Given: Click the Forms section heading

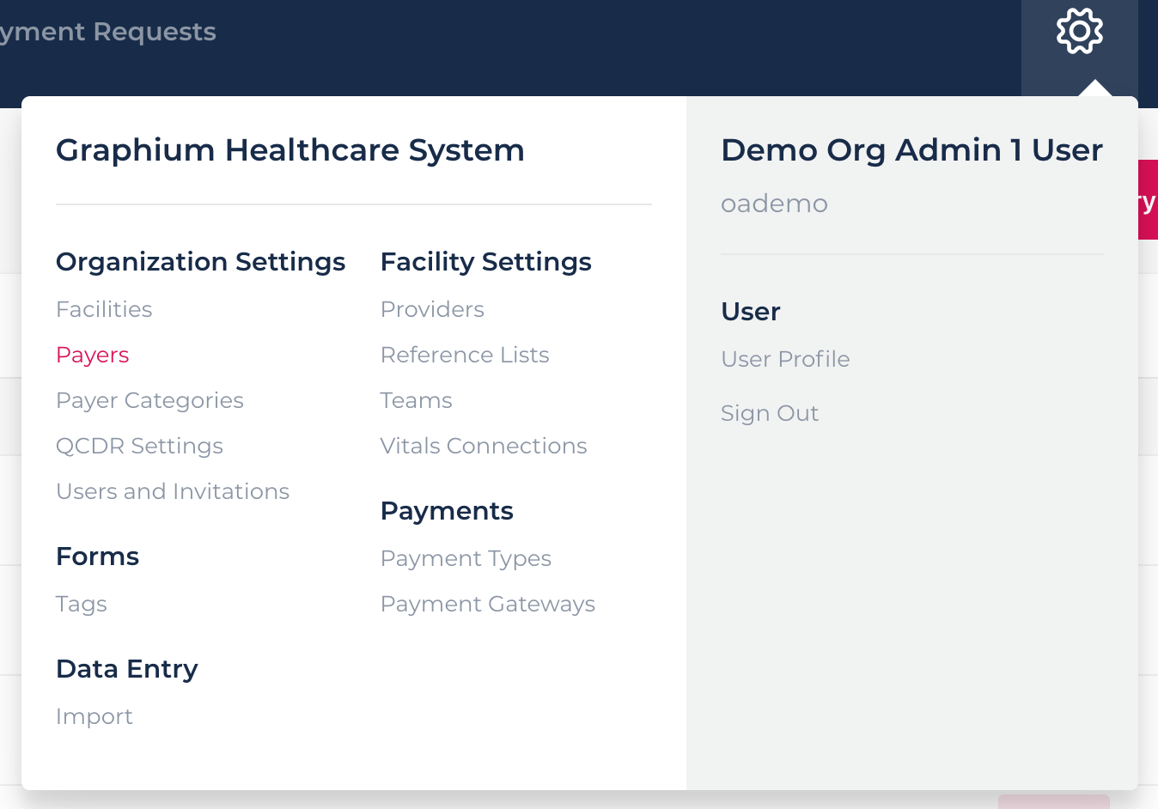Looking at the screenshot, I should point(97,557).
